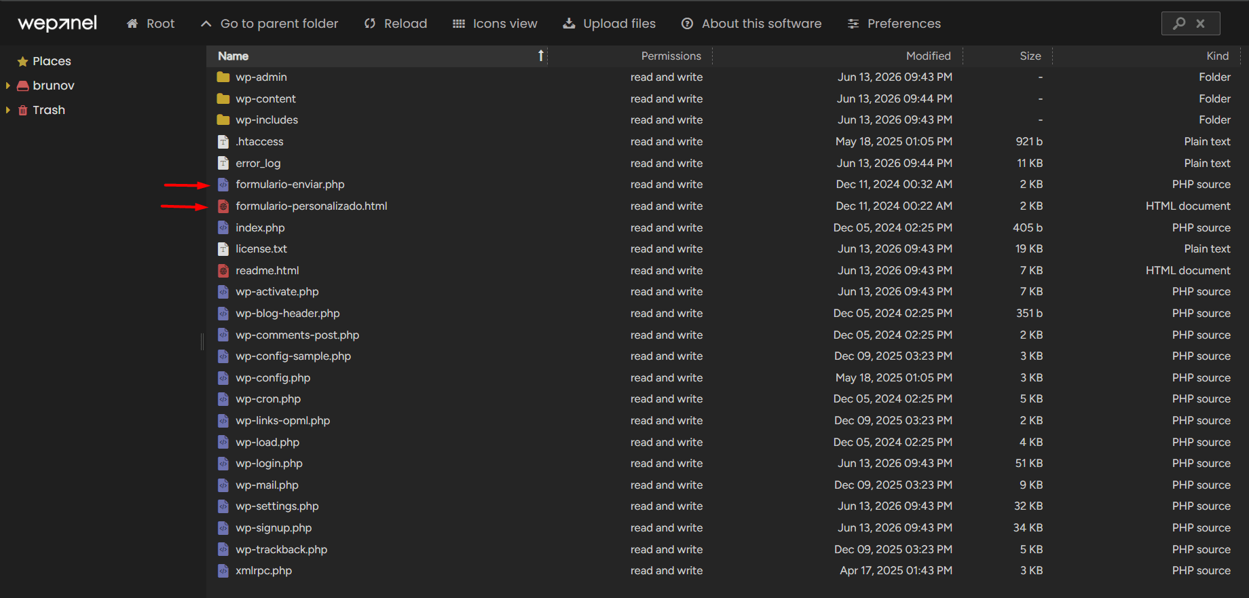Click the wp-admin folder icon
The height and width of the screenshot is (598, 1249).
pos(223,77)
